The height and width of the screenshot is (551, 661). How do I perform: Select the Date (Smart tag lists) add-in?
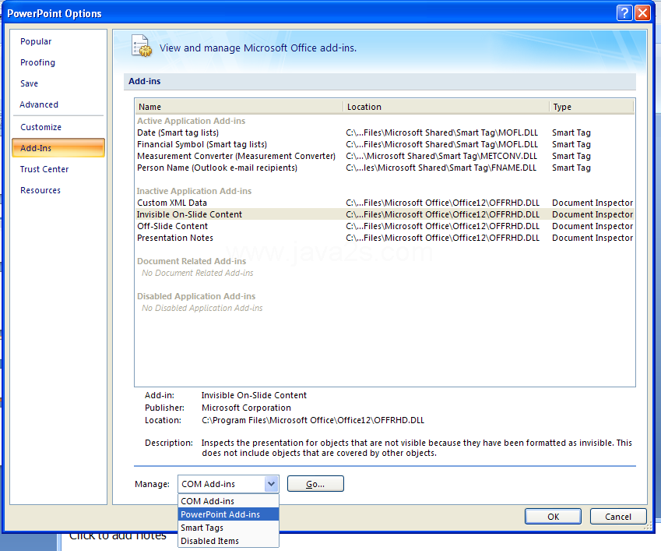[385, 132]
